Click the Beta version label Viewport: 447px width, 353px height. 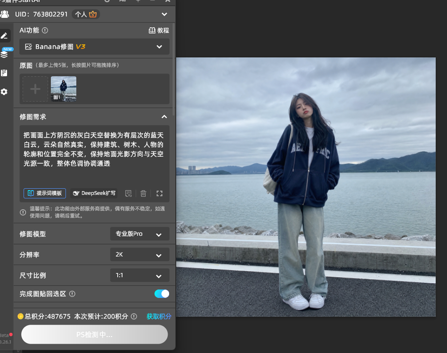pos(4,335)
